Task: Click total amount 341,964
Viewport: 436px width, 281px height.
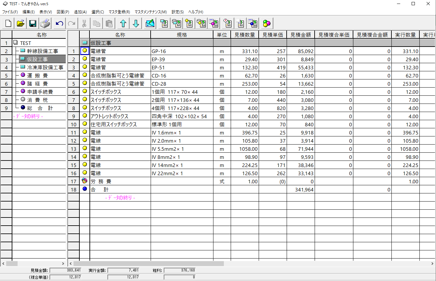Action: click(x=301, y=190)
